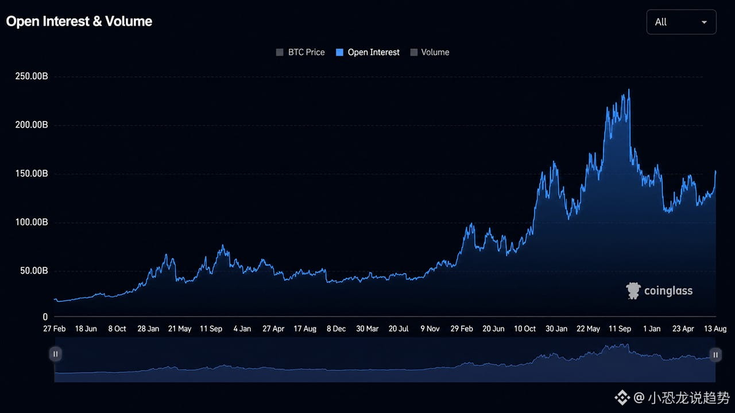Click the "20 Jun" date label
The height and width of the screenshot is (413, 735).
[x=493, y=329]
